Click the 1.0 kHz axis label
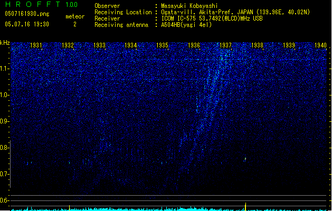This screenshot has width=332, height=211. pyautogui.click(x=4, y=95)
